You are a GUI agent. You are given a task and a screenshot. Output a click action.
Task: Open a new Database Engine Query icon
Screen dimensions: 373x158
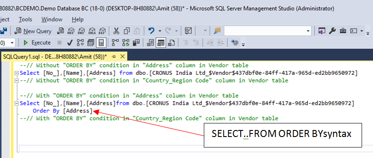pyautogui.click(x=60, y=31)
